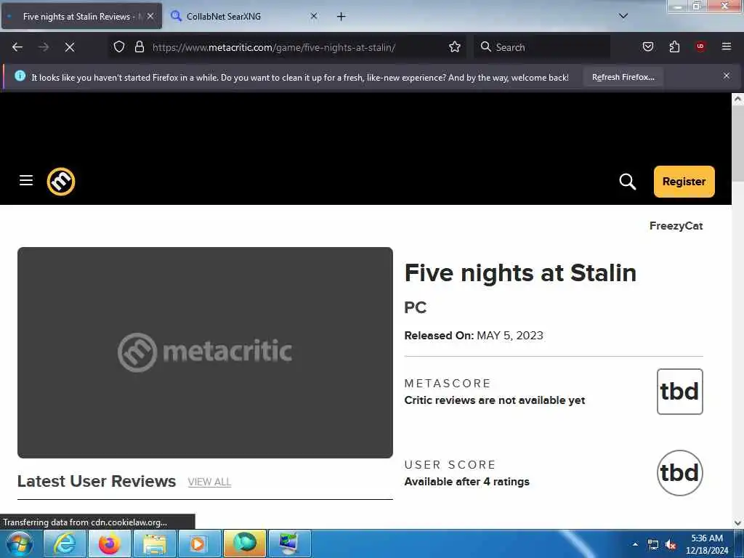Click the Metascore tbd box

pos(679,392)
